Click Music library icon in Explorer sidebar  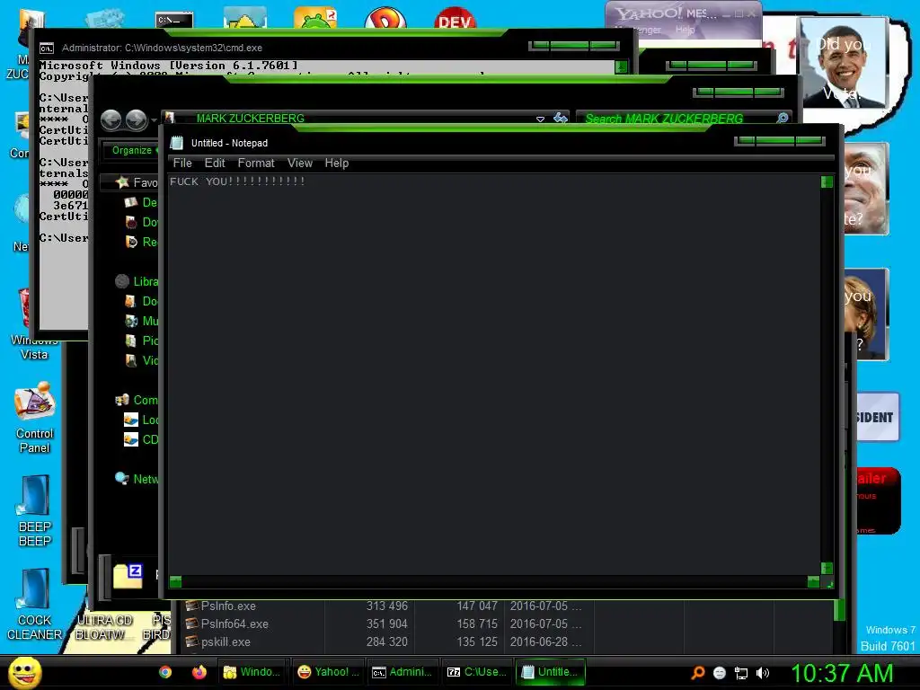pos(131,321)
